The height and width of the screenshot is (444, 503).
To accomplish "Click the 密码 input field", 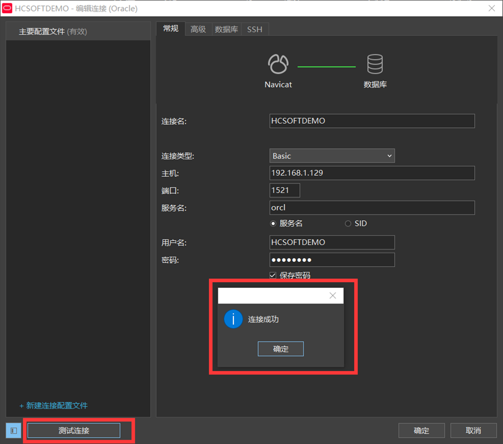I will (332, 260).
